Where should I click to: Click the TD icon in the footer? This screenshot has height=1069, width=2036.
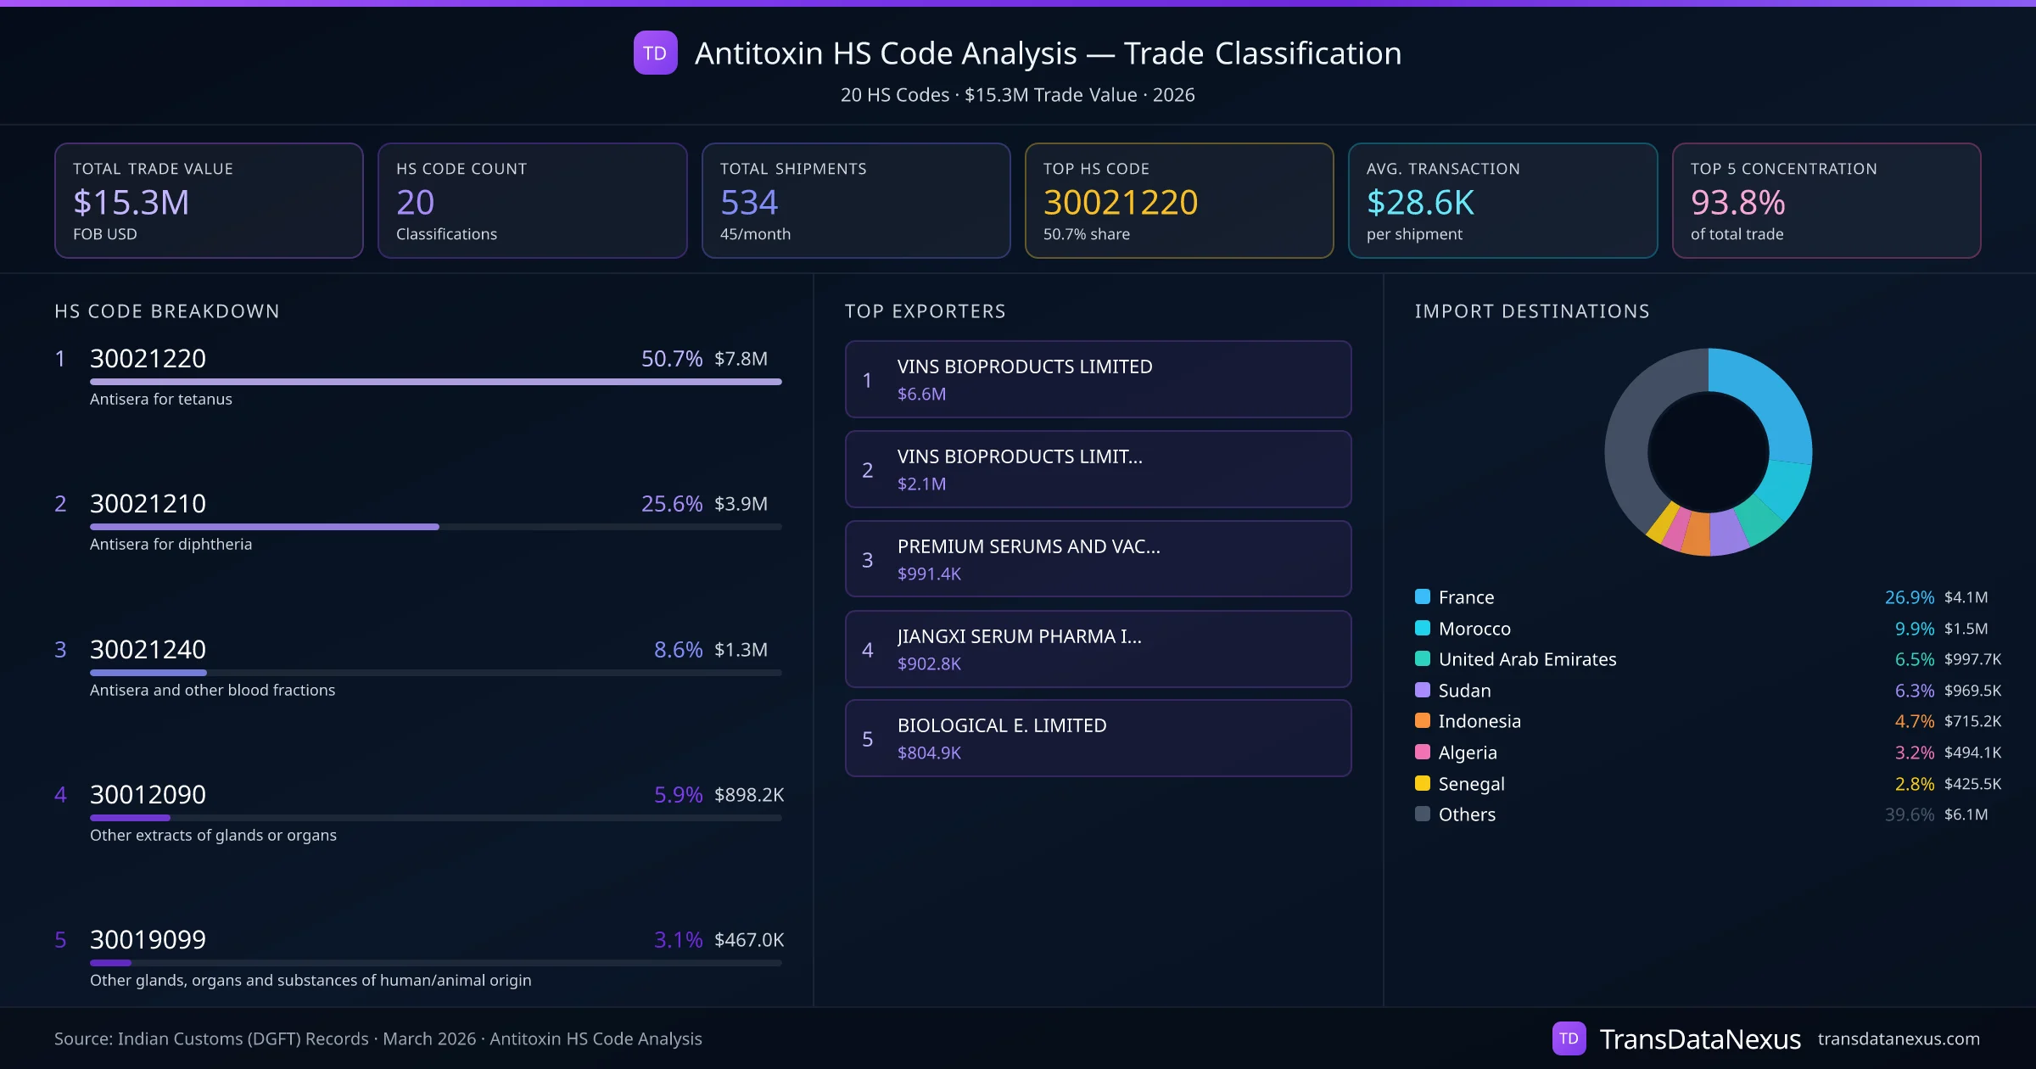point(1570,1038)
